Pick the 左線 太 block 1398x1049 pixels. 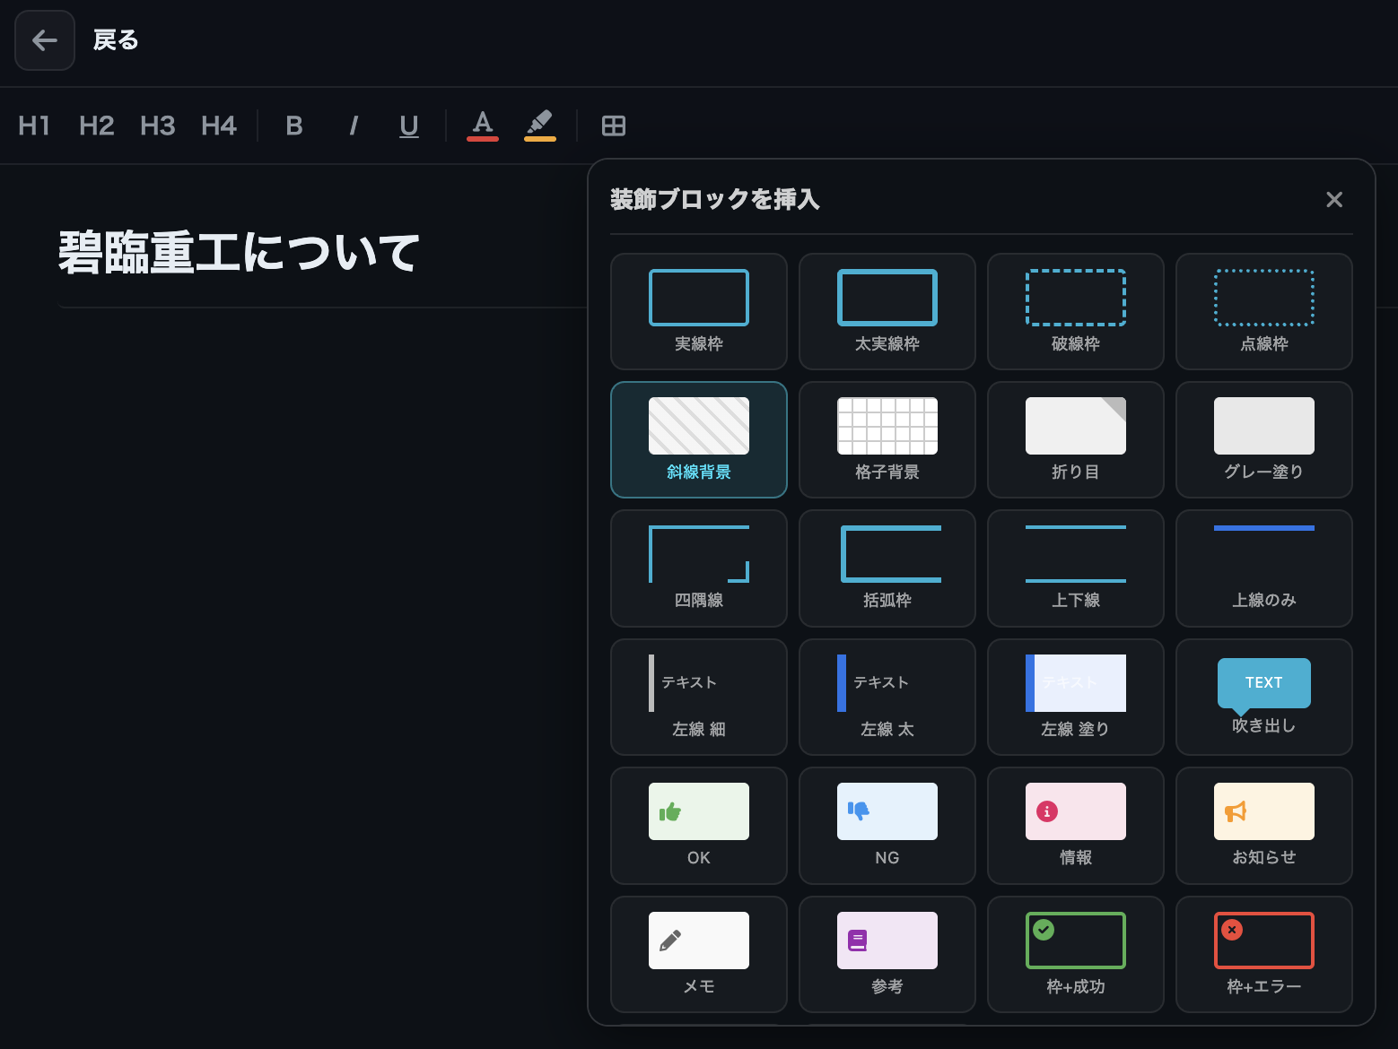(887, 697)
